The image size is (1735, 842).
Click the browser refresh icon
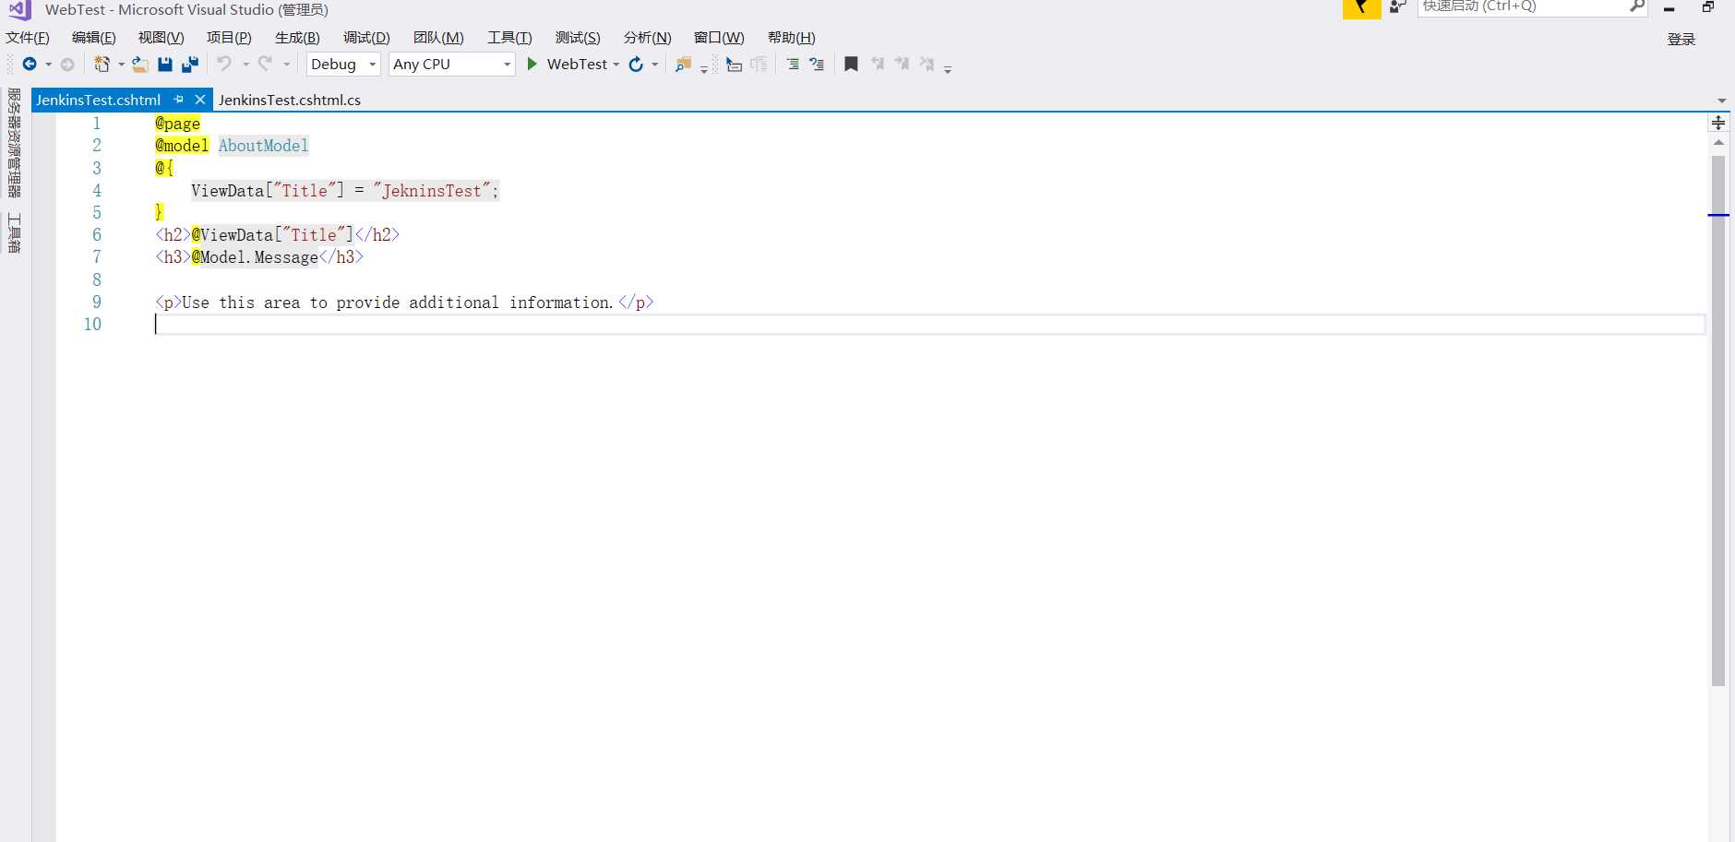636,64
